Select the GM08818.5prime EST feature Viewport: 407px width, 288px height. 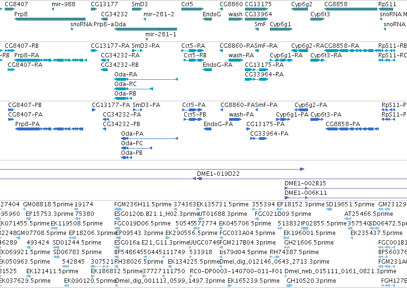click(x=24, y=209)
